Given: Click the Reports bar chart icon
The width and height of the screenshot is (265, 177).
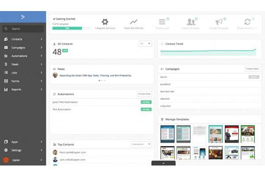Looking at the screenshot, I should [x=6, y=89].
